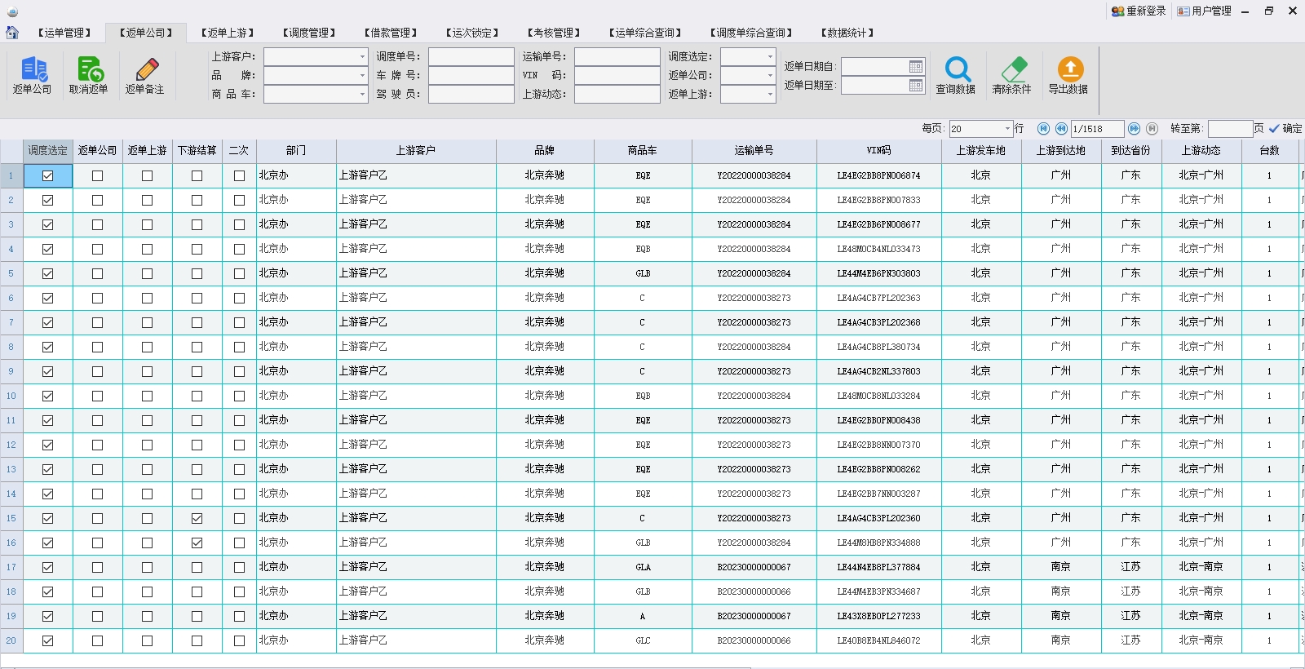Click the 重新登录 button
1305x669 pixels.
pos(1139,11)
